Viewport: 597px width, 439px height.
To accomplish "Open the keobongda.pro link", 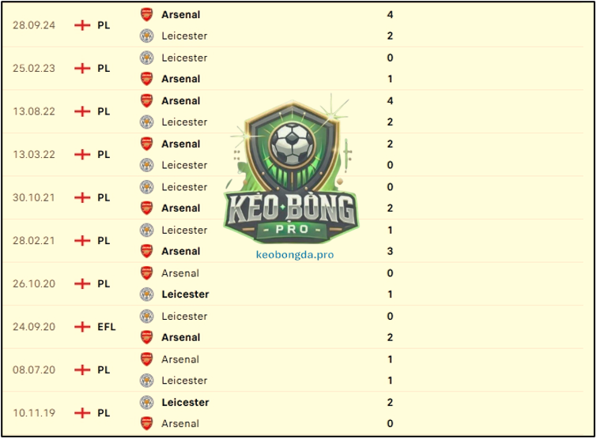I will [295, 255].
